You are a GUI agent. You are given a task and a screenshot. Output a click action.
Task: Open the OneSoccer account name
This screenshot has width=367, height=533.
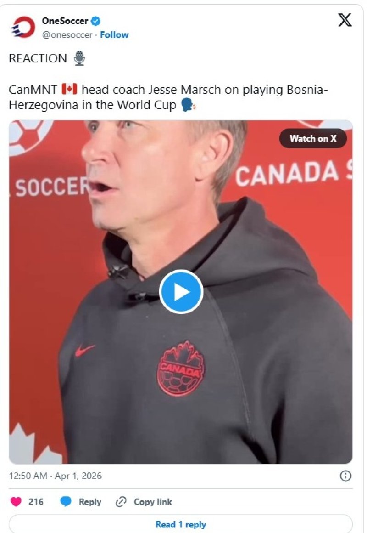(x=65, y=21)
